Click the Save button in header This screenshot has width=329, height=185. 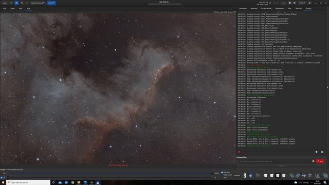click(284, 3)
